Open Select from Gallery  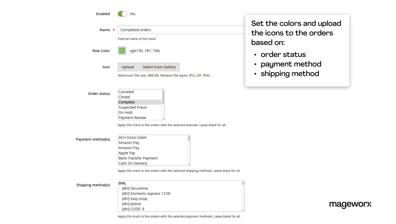[159, 67]
